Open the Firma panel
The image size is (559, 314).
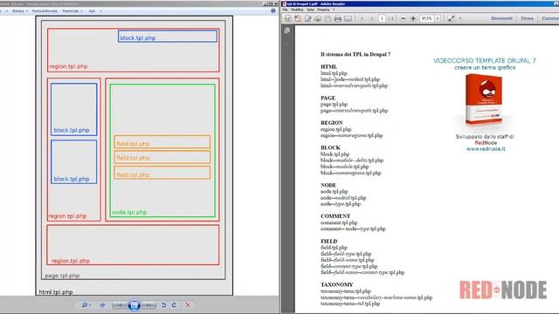(x=527, y=18)
